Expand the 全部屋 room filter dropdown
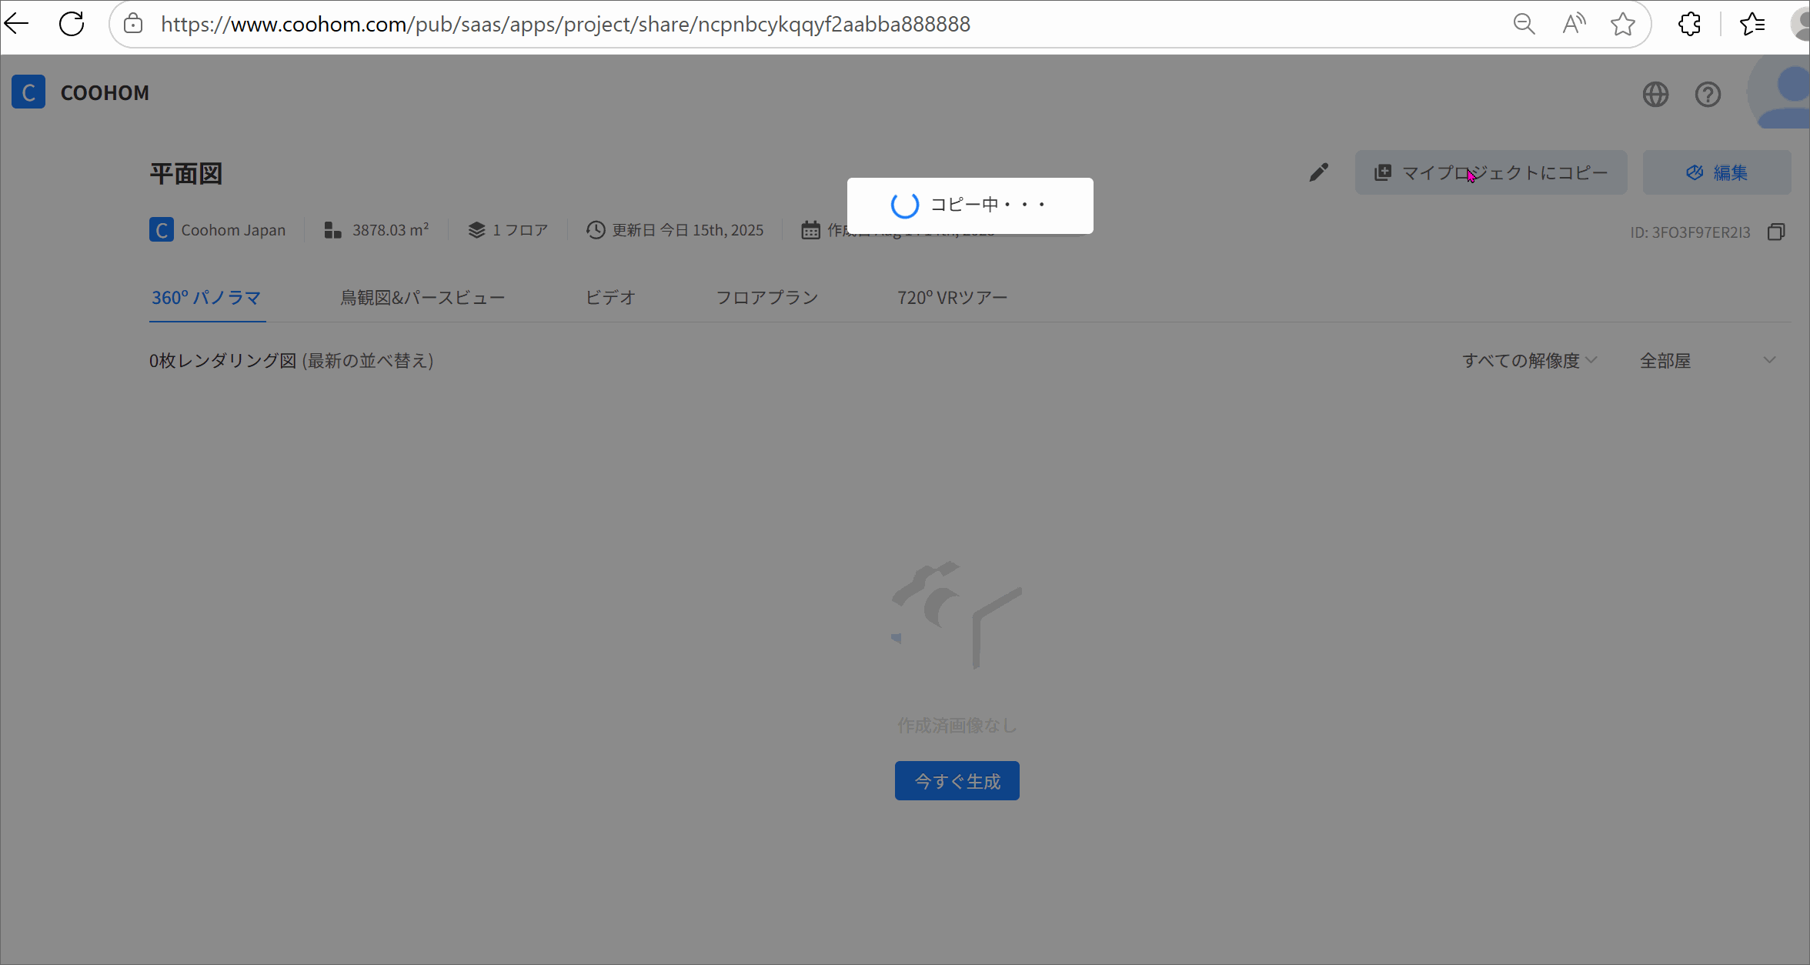 1708,361
